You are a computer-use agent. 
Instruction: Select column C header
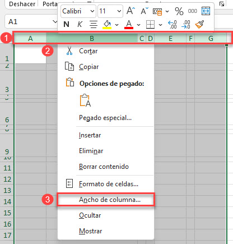click(x=142, y=39)
